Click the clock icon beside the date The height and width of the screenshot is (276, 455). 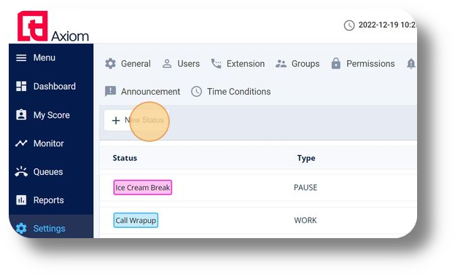(349, 25)
